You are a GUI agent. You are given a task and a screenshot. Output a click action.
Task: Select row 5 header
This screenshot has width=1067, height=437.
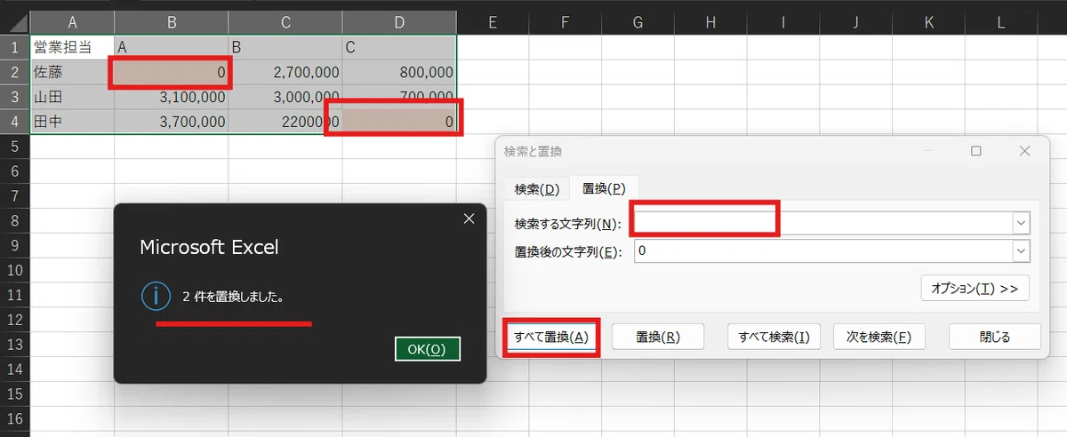point(14,146)
